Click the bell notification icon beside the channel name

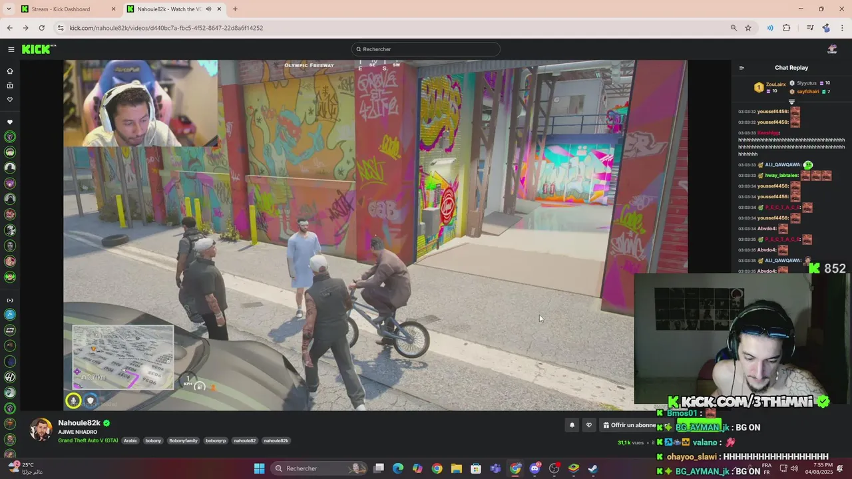pyautogui.click(x=572, y=425)
